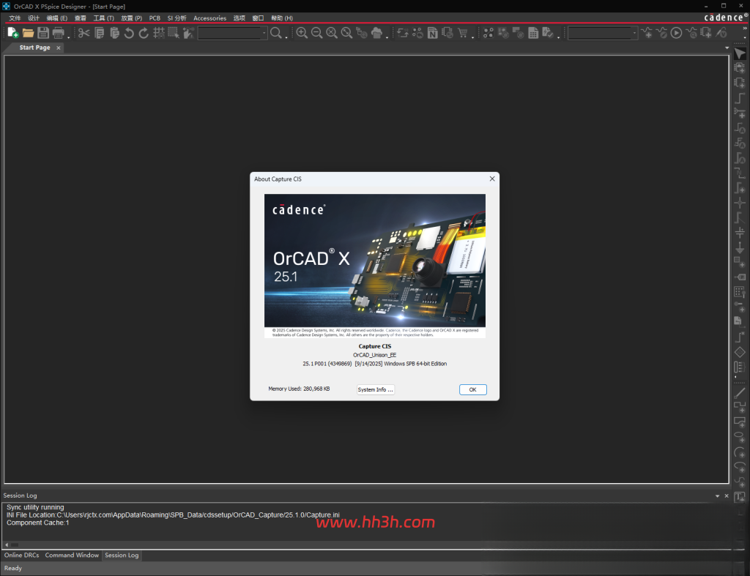Open the Accessories menu
The width and height of the screenshot is (750, 576).
tap(209, 18)
